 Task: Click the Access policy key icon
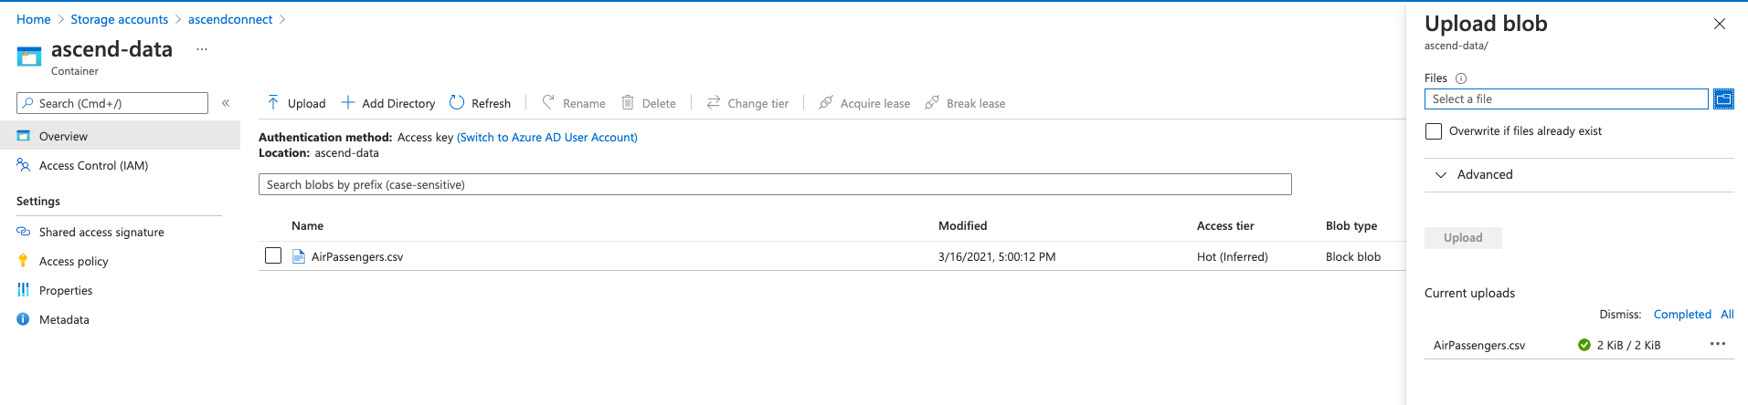[23, 261]
